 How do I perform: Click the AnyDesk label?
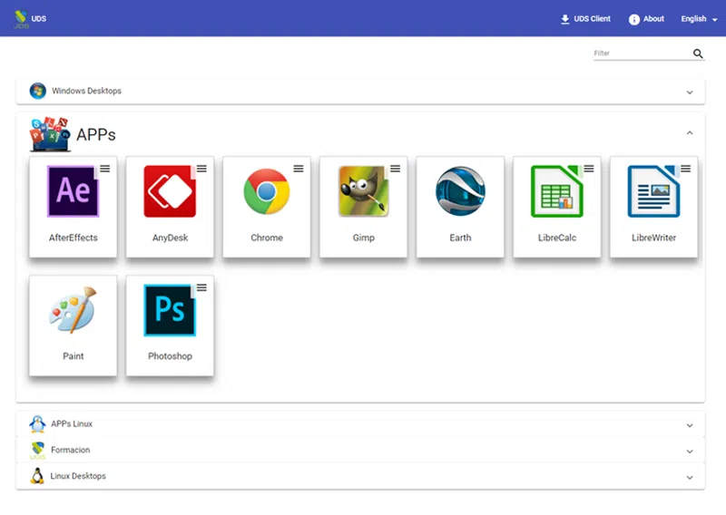pos(170,238)
